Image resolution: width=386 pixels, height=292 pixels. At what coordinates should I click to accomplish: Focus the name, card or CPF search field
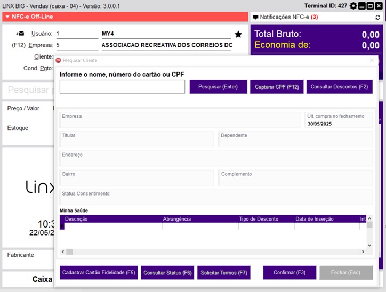point(122,87)
